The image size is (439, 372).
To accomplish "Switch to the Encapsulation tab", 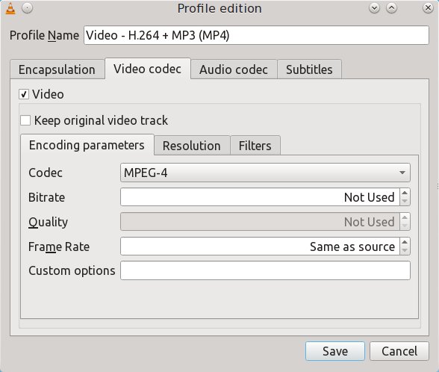I will [57, 69].
